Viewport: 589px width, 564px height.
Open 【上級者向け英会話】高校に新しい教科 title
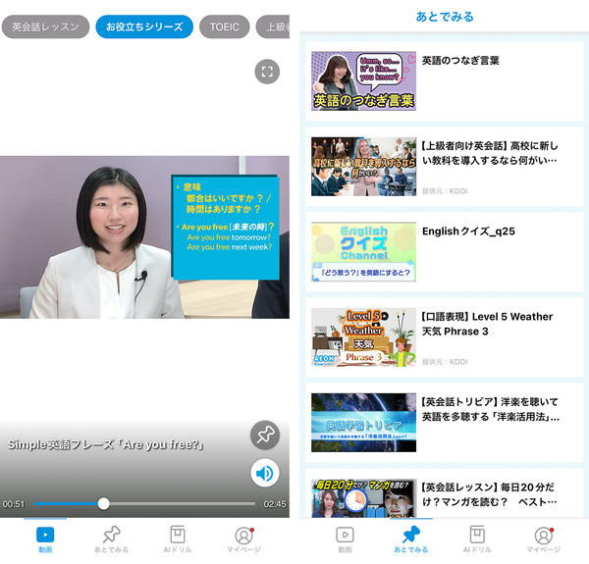(x=490, y=153)
